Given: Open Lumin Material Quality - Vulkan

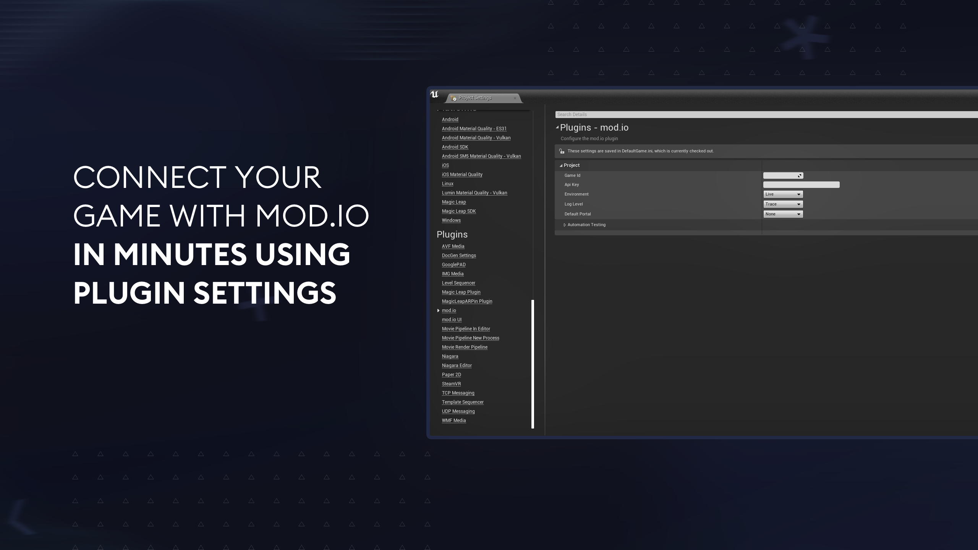Looking at the screenshot, I should [x=474, y=193].
